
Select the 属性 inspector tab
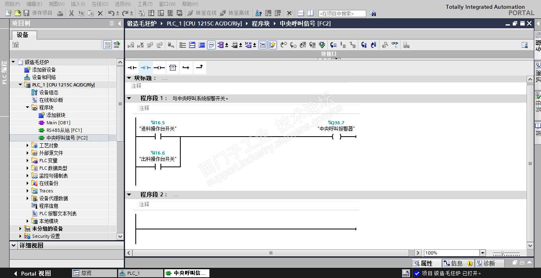tap(427, 263)
